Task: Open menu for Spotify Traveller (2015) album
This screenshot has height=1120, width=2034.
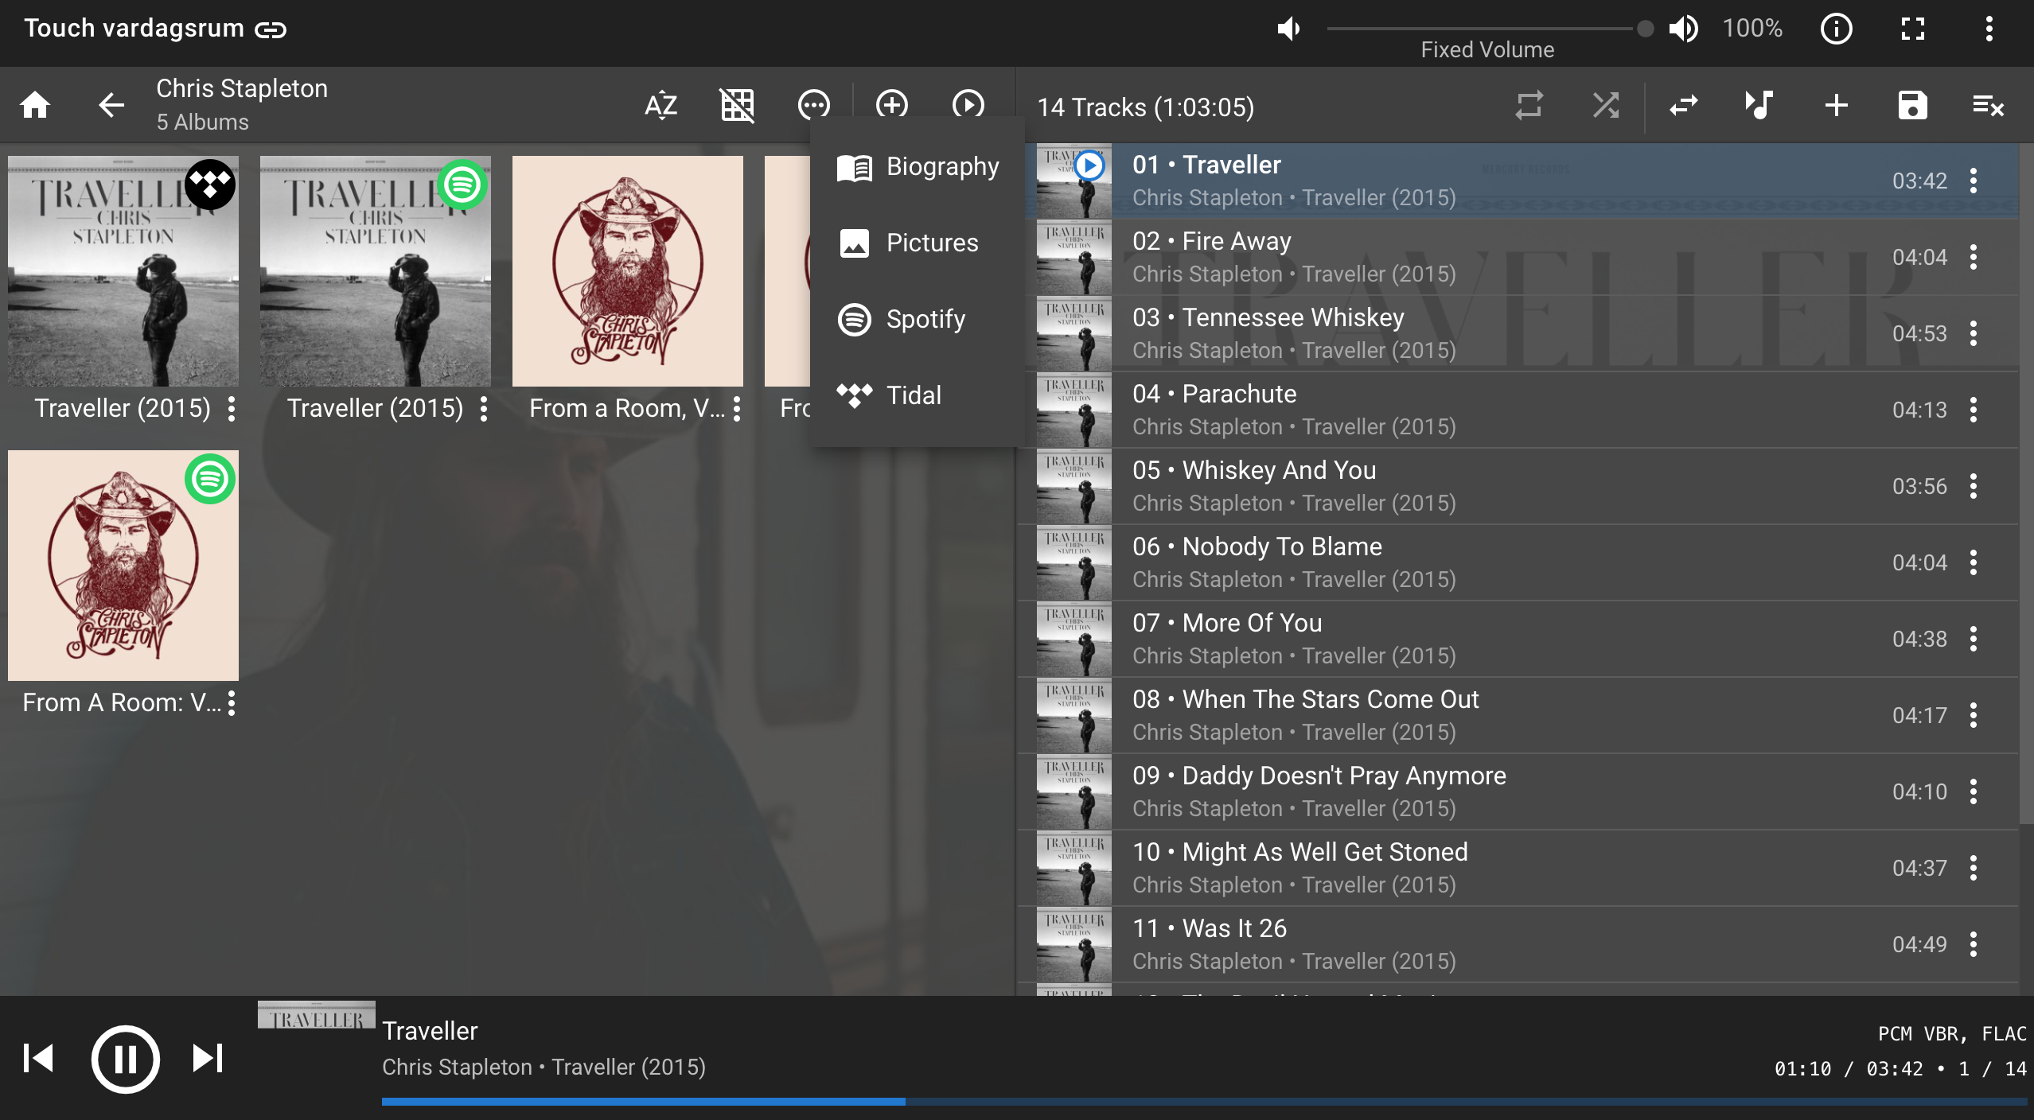Action: coord(484,409)
